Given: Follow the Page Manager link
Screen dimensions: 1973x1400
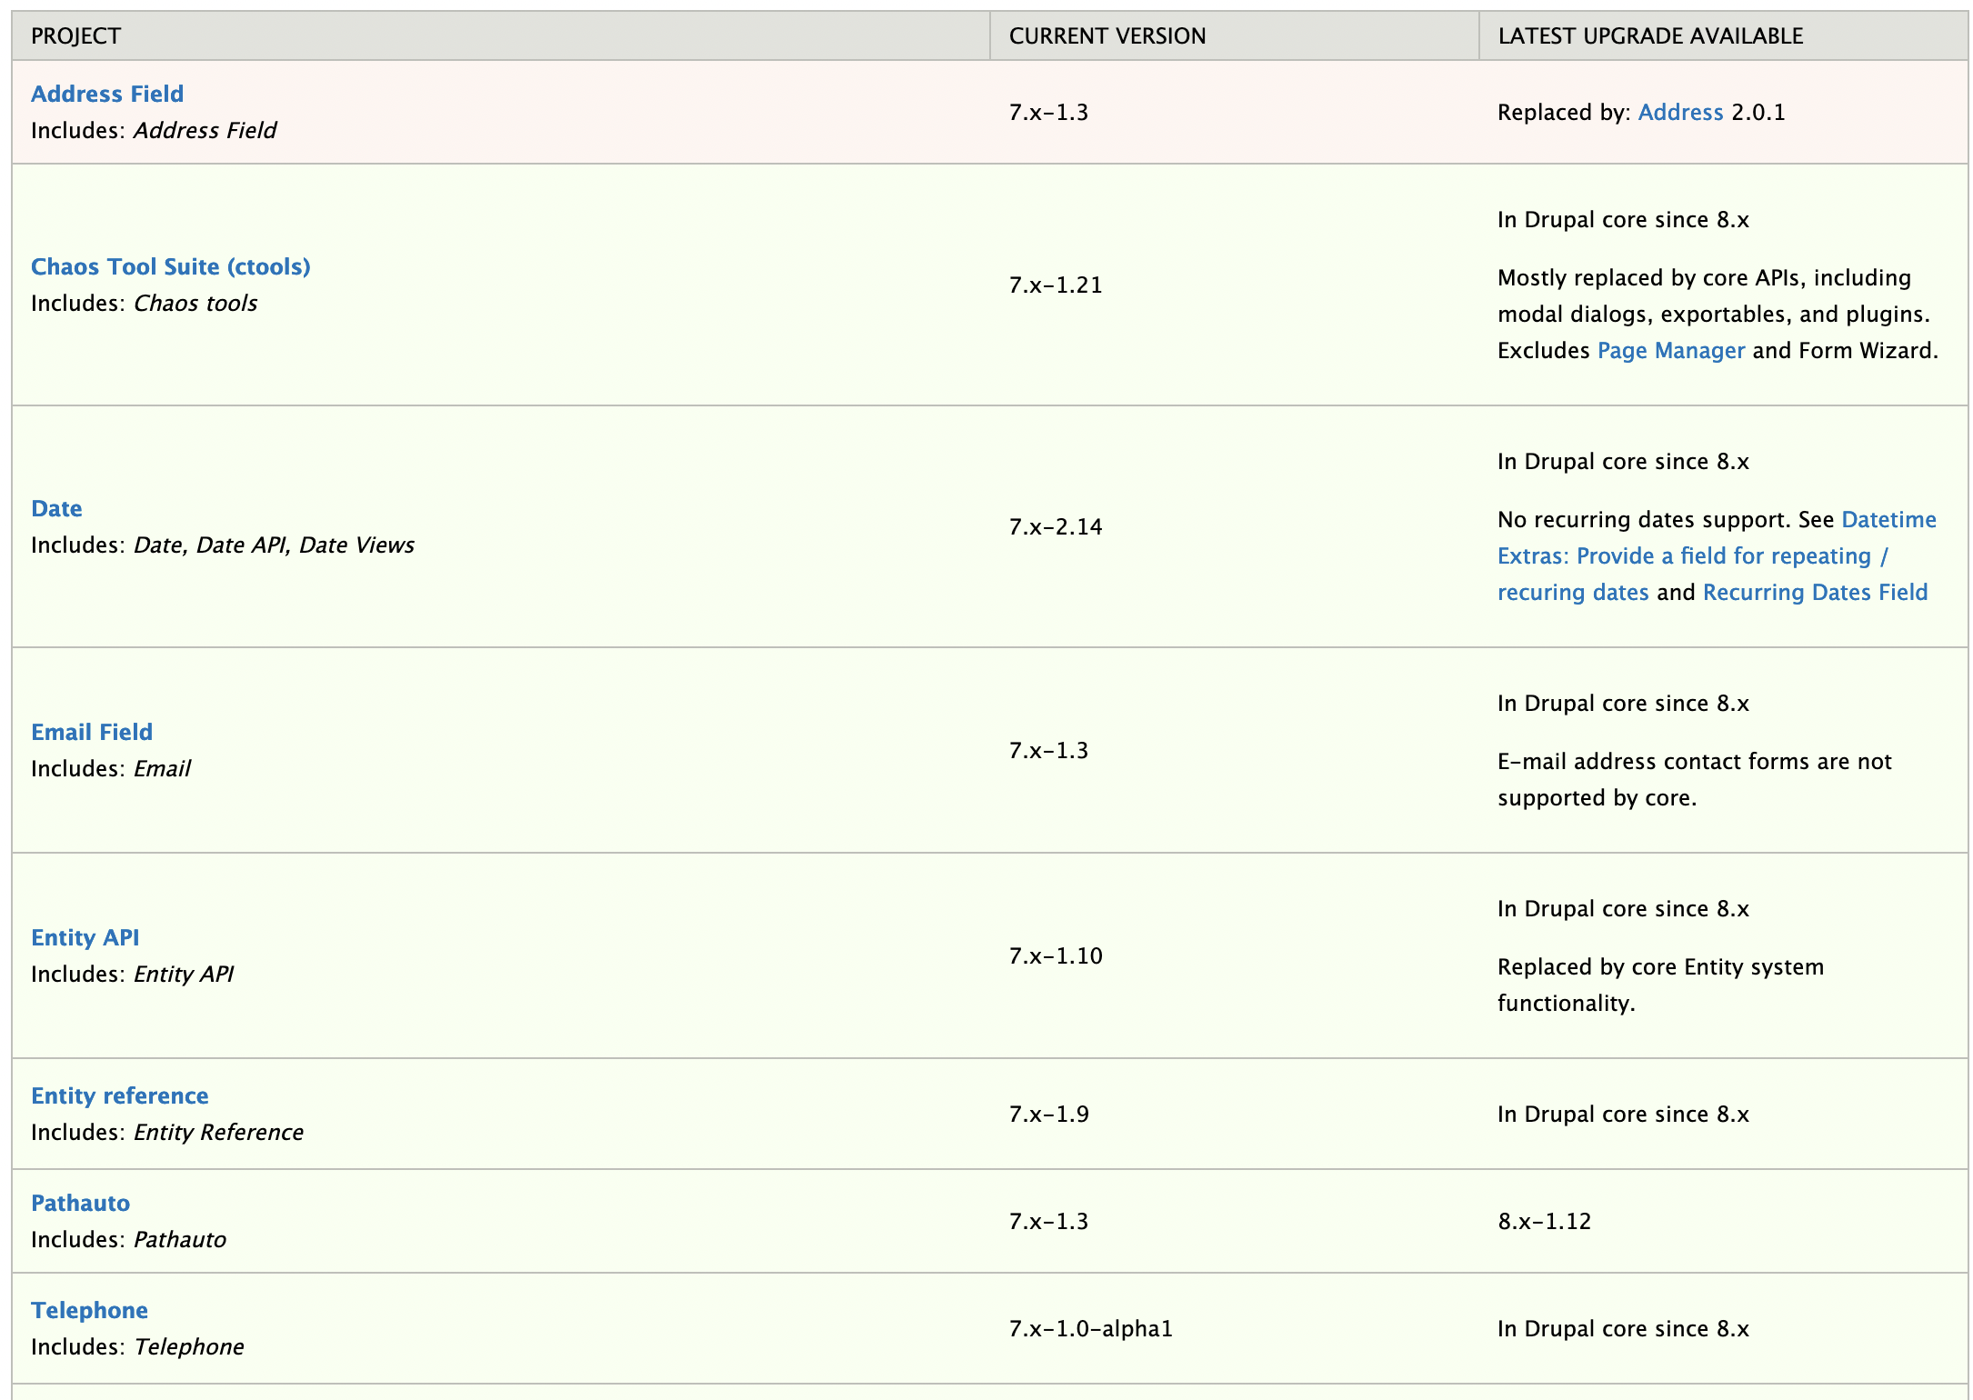Looking at the screenshot, I should [x=1670, y=350].
